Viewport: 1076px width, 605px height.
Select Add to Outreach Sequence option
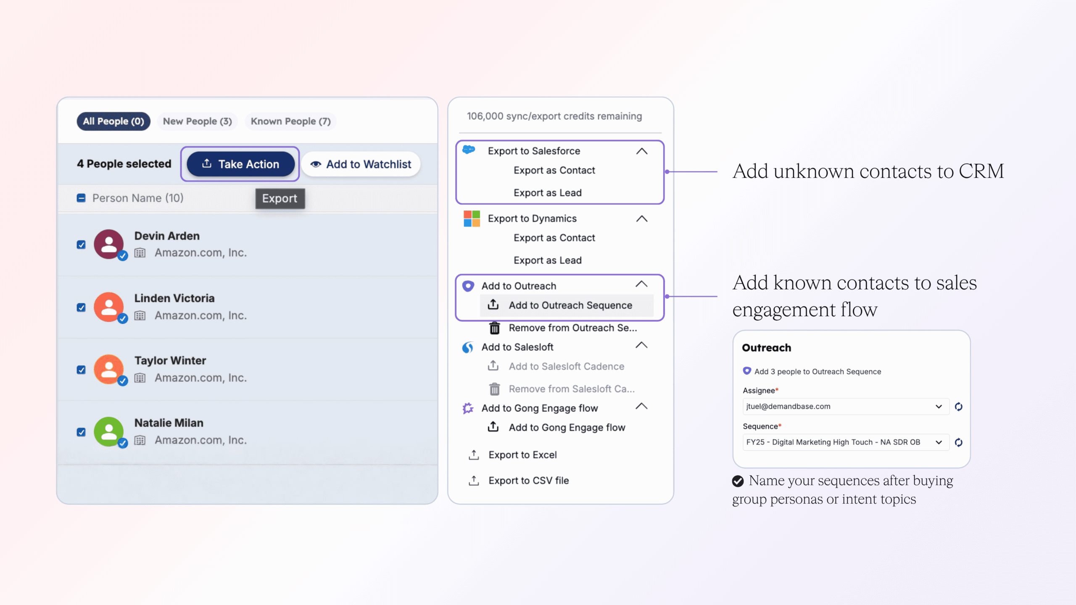coord(570,305)
